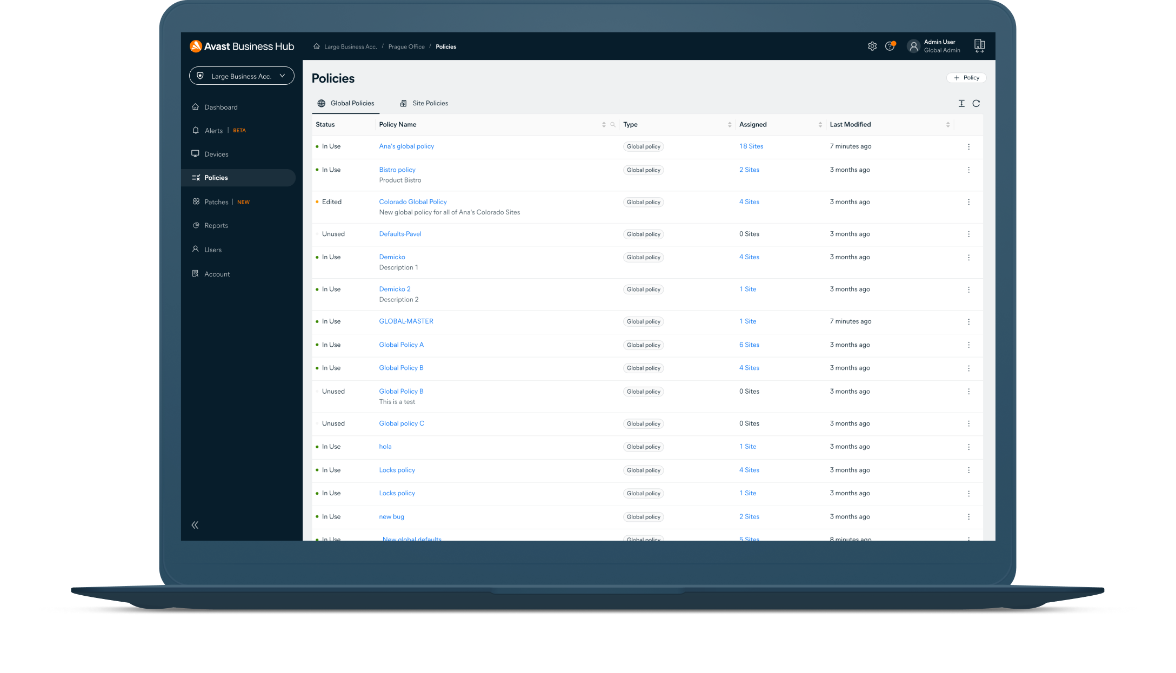Image resolution: width=1176 pixels, height=673 pixels.
Task: Click the Policies icon in sidebar
Action: tap(196, 177)
